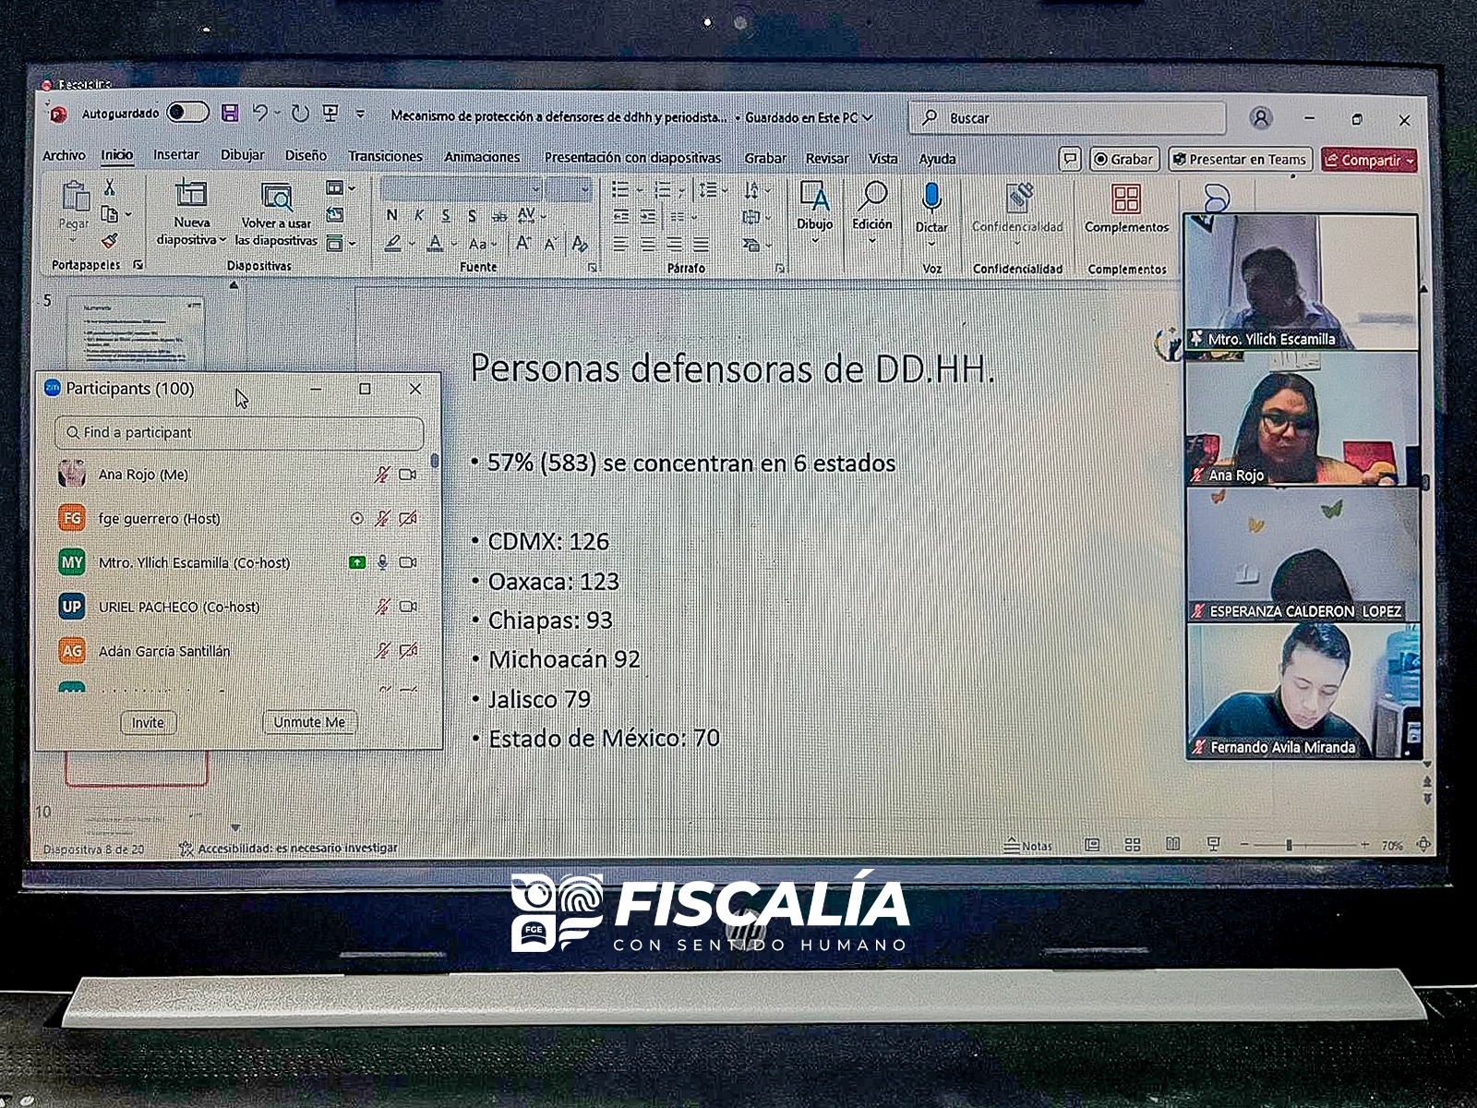
Task: Click the Notas button in status bar
Action: tap(1028, 846)
